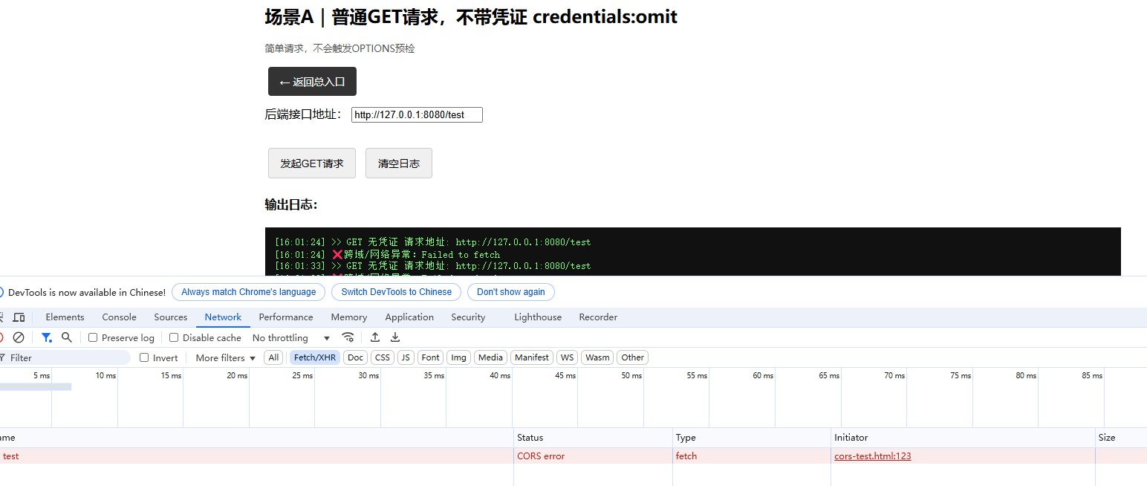
Task: Filter requests by Doc type
Action: (x=356, y=357)
